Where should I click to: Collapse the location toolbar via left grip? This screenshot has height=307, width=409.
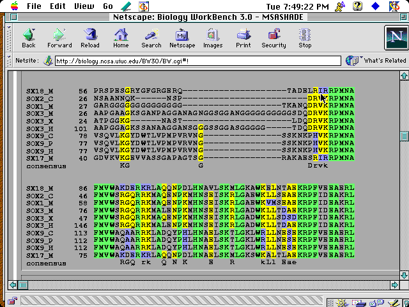pos(8,61)
